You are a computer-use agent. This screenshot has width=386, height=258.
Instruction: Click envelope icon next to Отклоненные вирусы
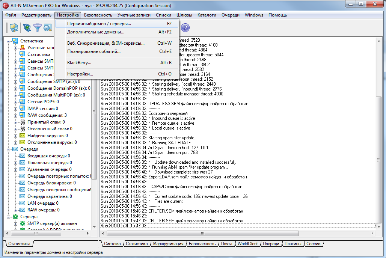point(23,142)
